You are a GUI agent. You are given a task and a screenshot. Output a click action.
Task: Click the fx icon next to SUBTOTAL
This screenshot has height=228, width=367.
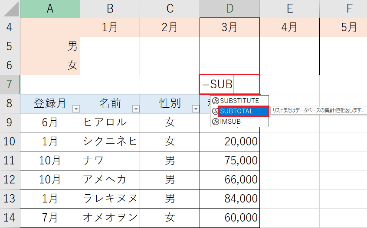215,111
